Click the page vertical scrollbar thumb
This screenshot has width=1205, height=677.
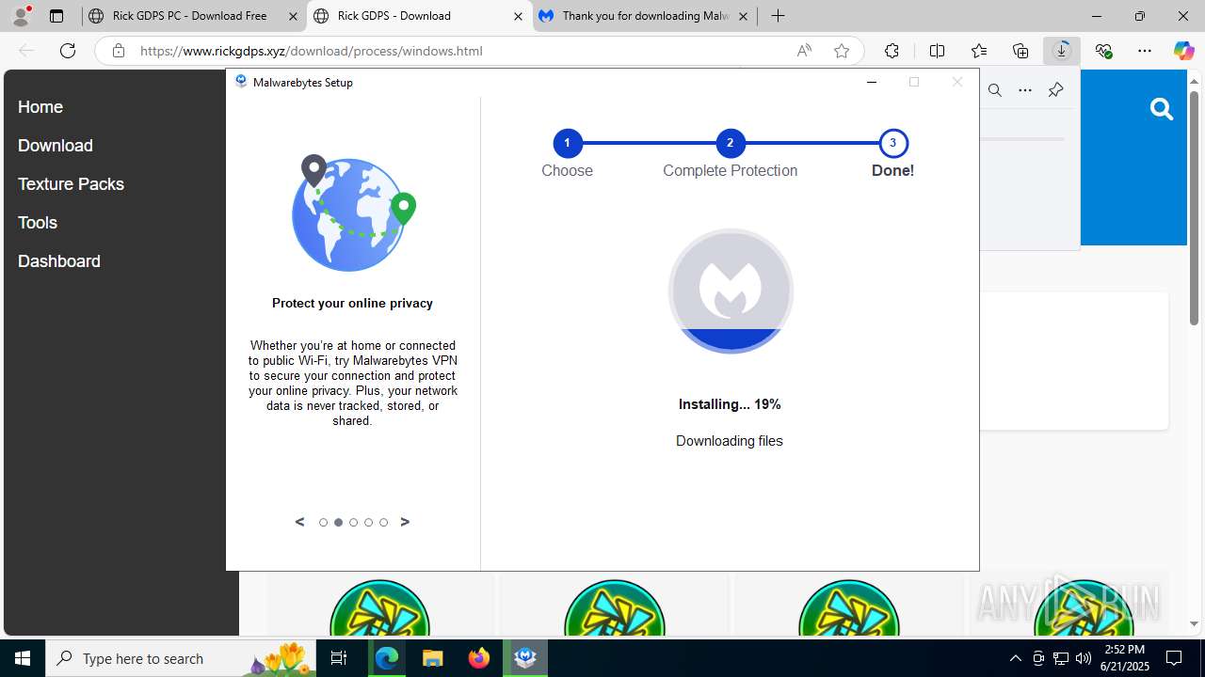1194,208
